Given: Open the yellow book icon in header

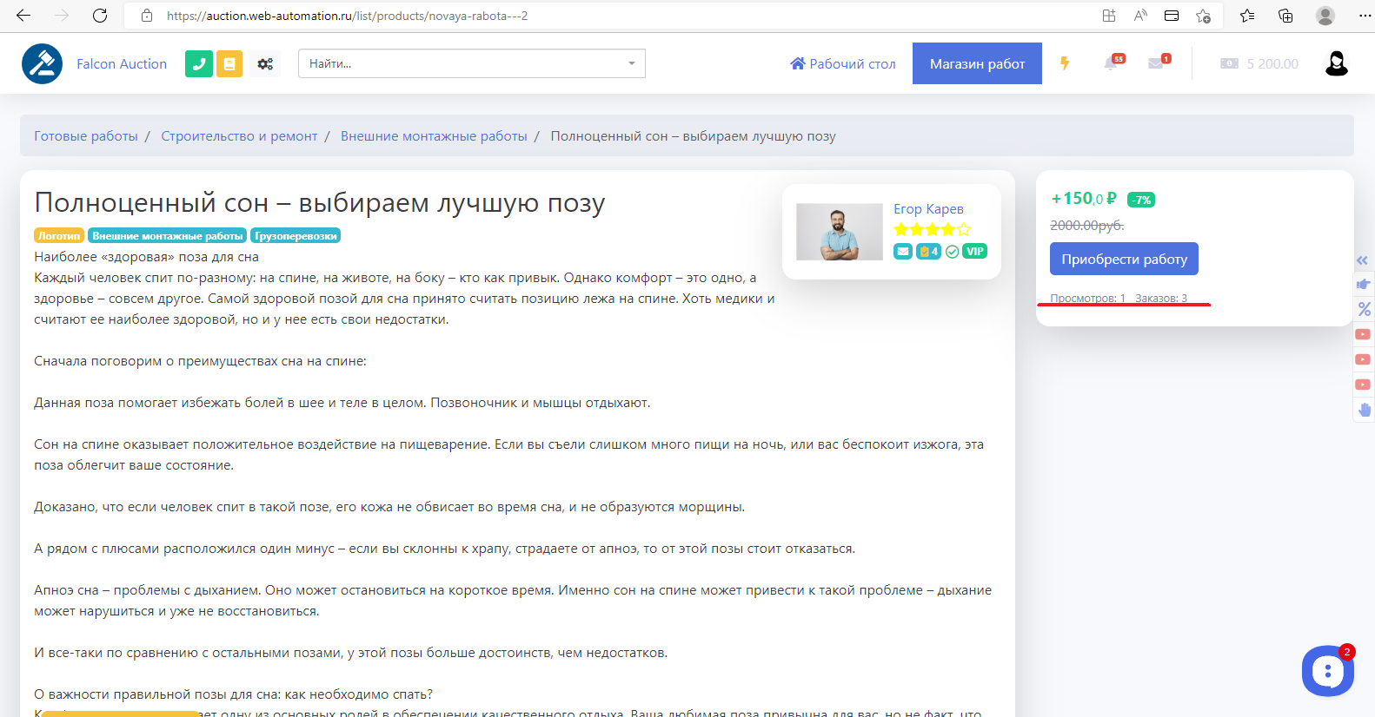Looking at the screenshot, I should pyautogui.click(x=229, y=63).
